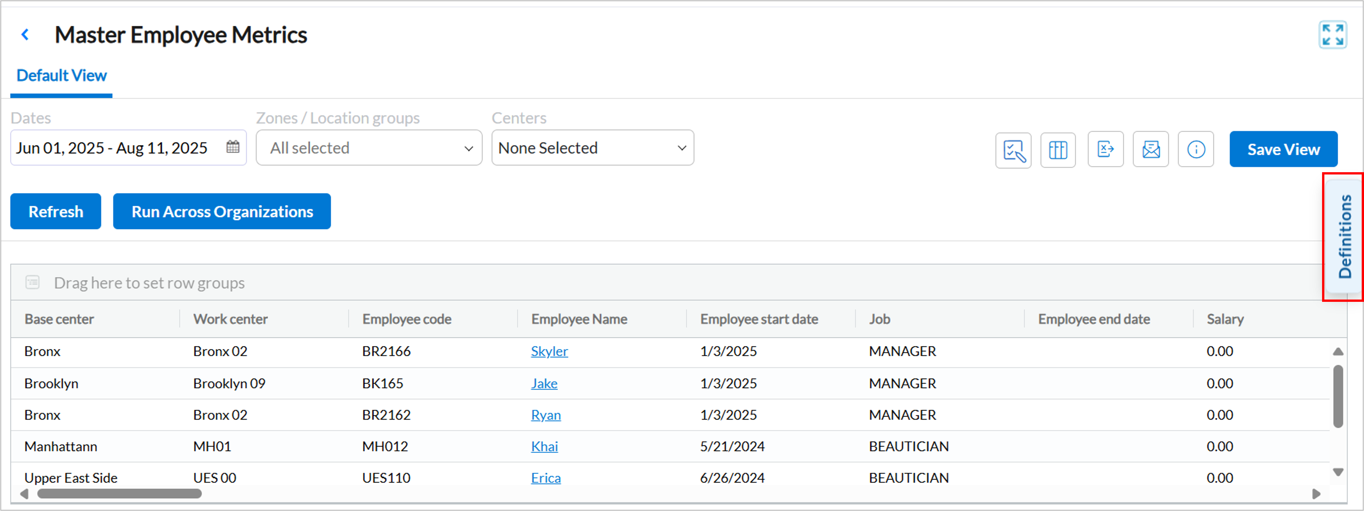Click vertical scrollbar up arrow

pyautogui.click(x=1337, y=351)
